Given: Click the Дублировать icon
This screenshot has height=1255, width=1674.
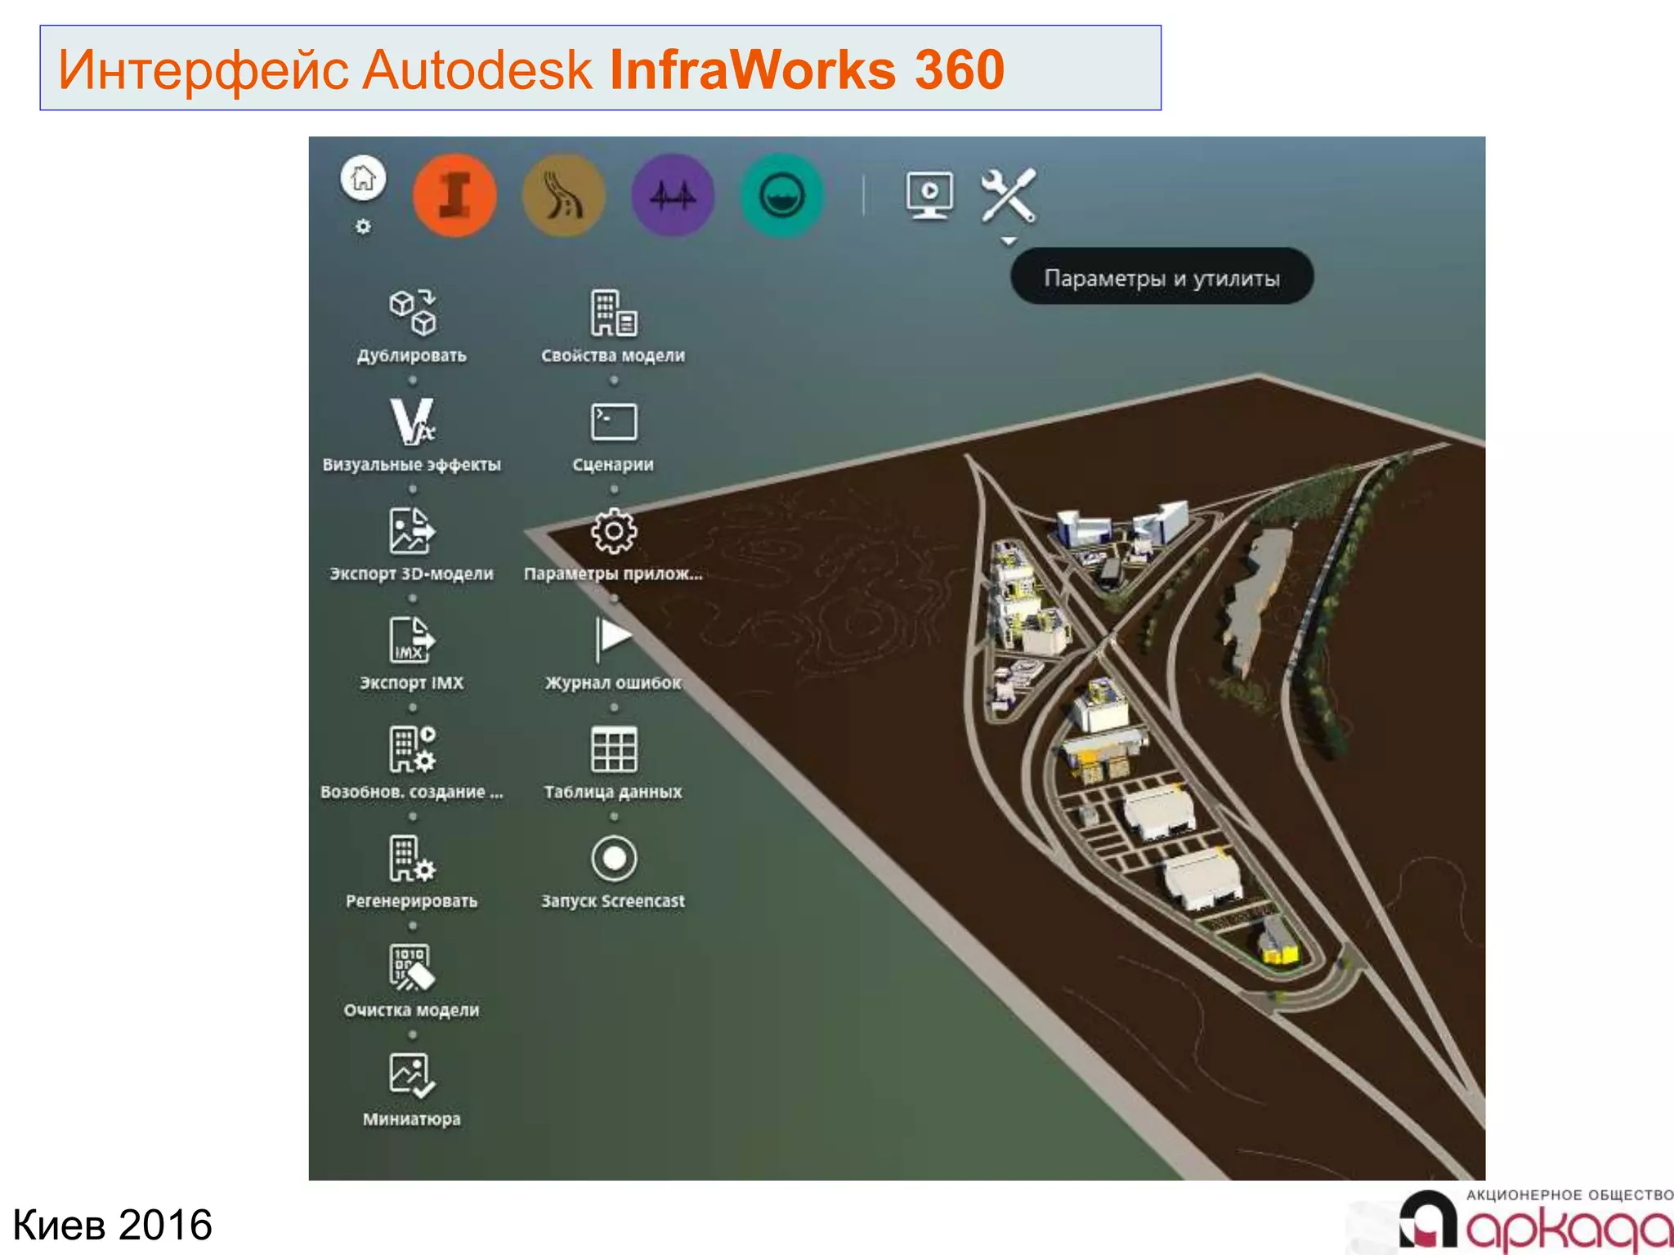Looking at the screenshot, I should [x=412, y=312].
